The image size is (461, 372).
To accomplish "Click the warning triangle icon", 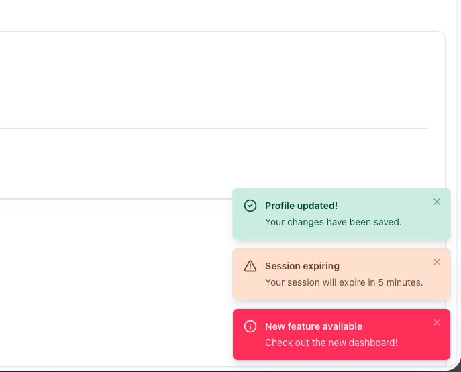I will [x=250, y=266].
